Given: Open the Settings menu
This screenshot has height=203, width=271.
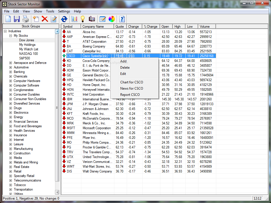Looking at the screenshot, I should pyautogui.click(x=64, y=11).
